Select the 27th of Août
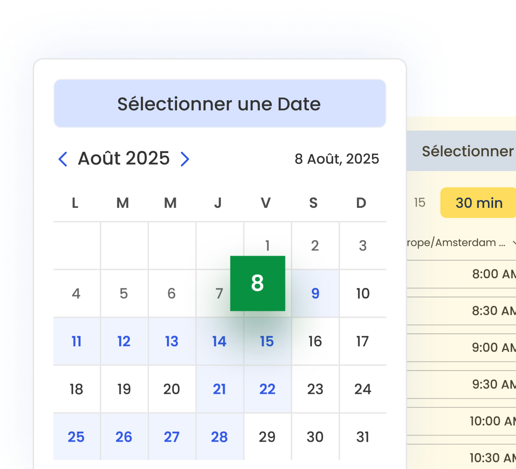Image resolution: width=516 pixels, height=469 pixels. pos(172,437)
